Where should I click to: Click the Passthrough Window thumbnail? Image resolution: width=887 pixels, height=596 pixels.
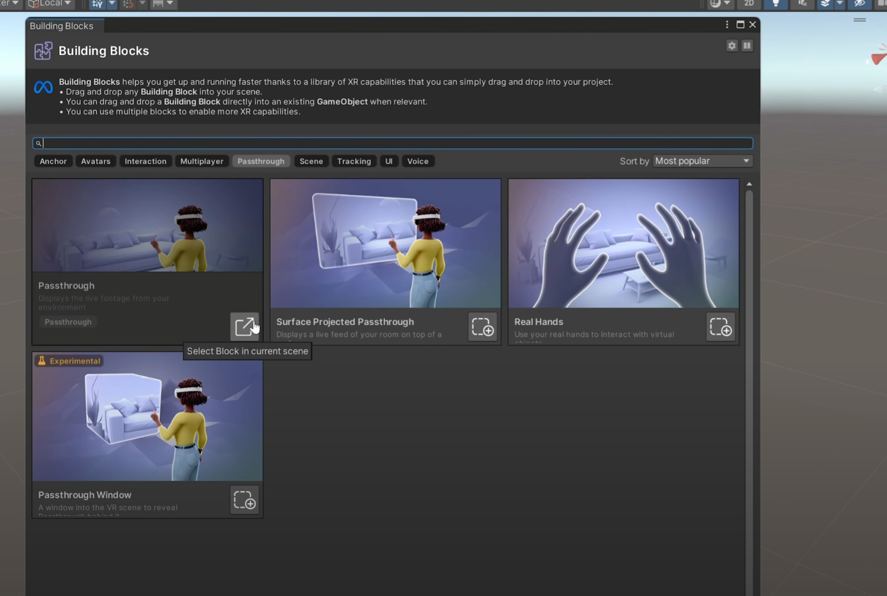coord(148,417)
